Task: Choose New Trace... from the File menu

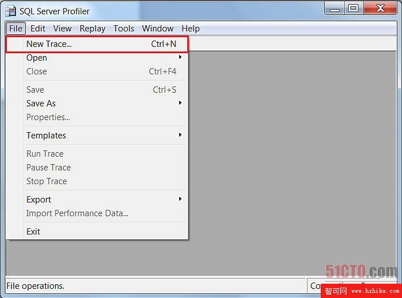Action: 97,44
